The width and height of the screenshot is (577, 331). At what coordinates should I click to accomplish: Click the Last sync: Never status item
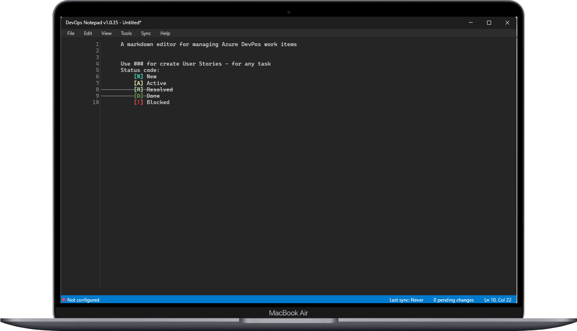click(x=406, y=300)
